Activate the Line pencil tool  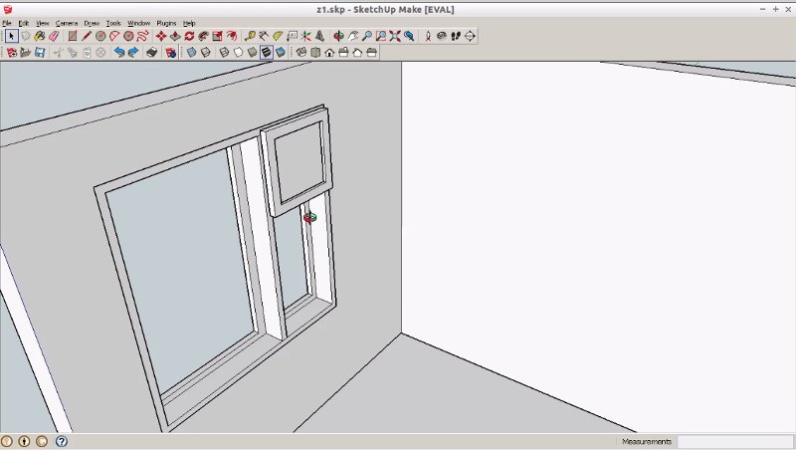point(87,36)
